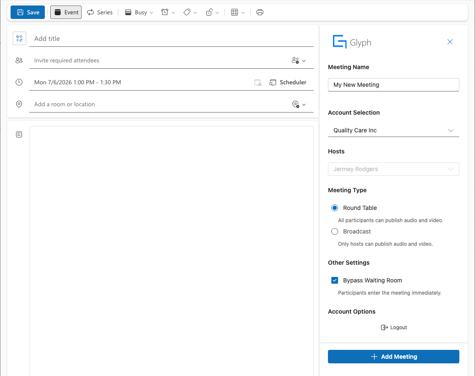The image size is (475, 376).
Task: Select the Broadcast meeting type
Action: [334, 231]
